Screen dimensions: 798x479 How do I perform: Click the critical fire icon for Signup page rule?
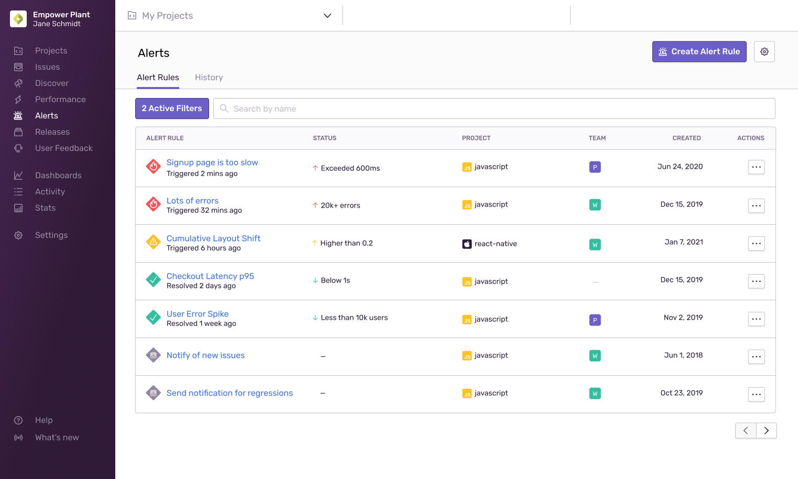point(154,167)
